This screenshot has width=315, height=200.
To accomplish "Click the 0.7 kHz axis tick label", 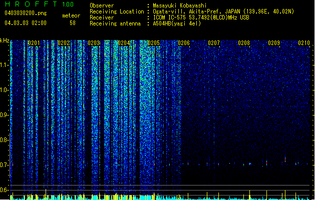I will [x=4, y=165].
